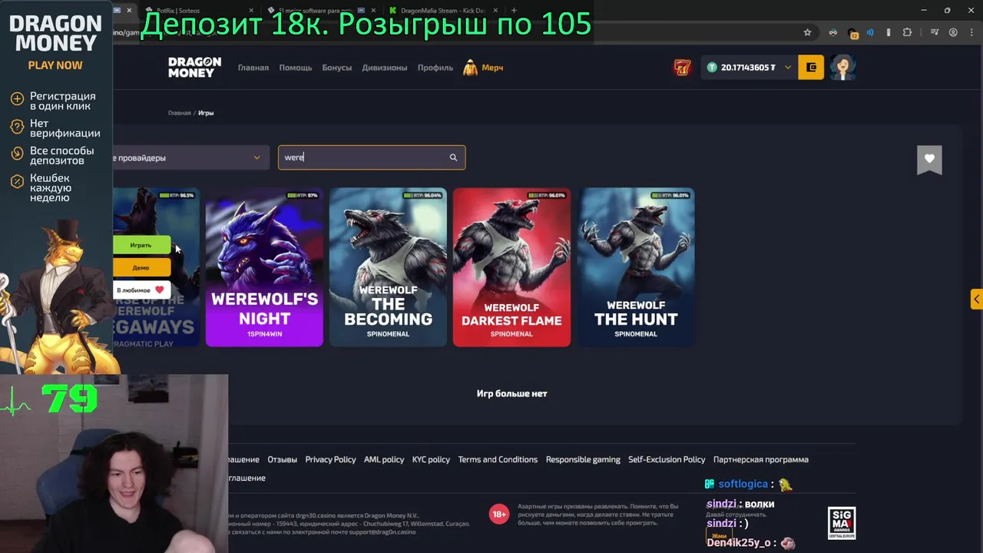Click the Tether currency icon near balance

pos(712,68)
